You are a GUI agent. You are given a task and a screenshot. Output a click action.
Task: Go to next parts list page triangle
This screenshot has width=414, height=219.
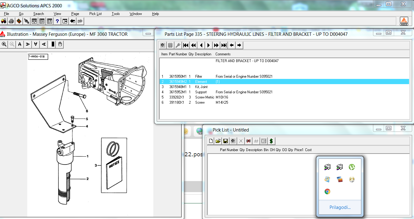(209, 45)
